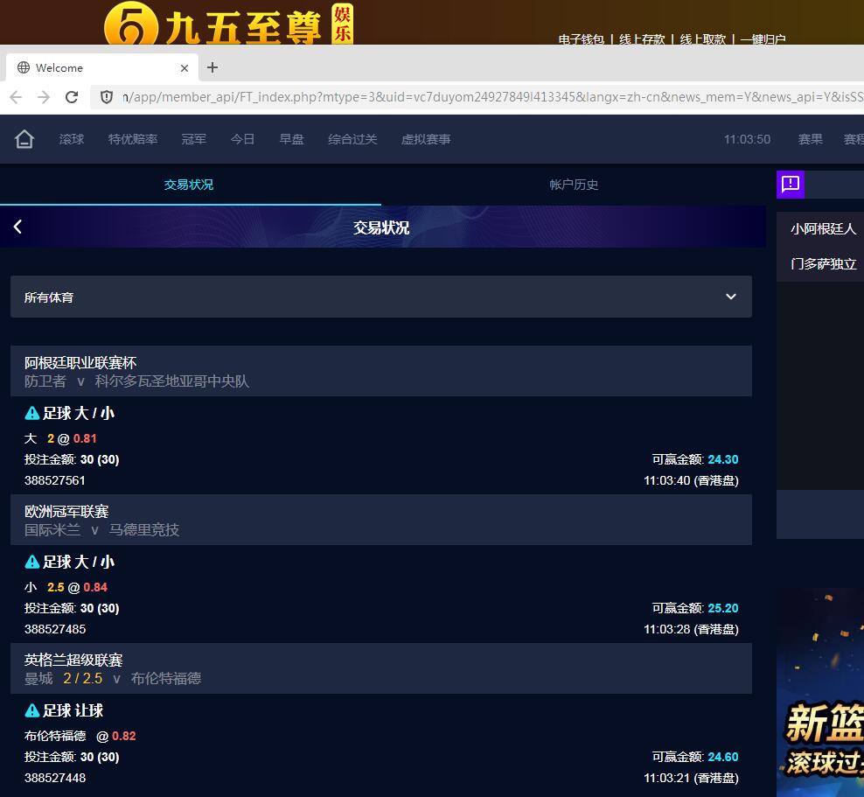Click the winnable amount 25.20
Image resolution: width=864 pixels, height=797 pixels.
(723, 609)
